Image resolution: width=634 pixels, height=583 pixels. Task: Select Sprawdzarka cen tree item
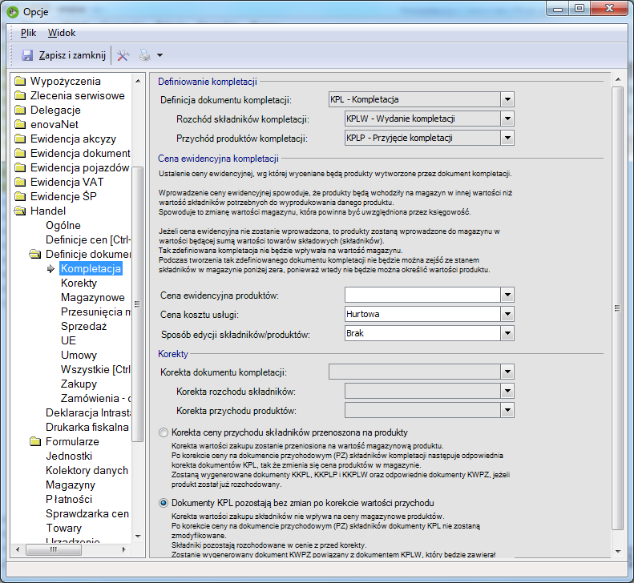pos(87,514)
